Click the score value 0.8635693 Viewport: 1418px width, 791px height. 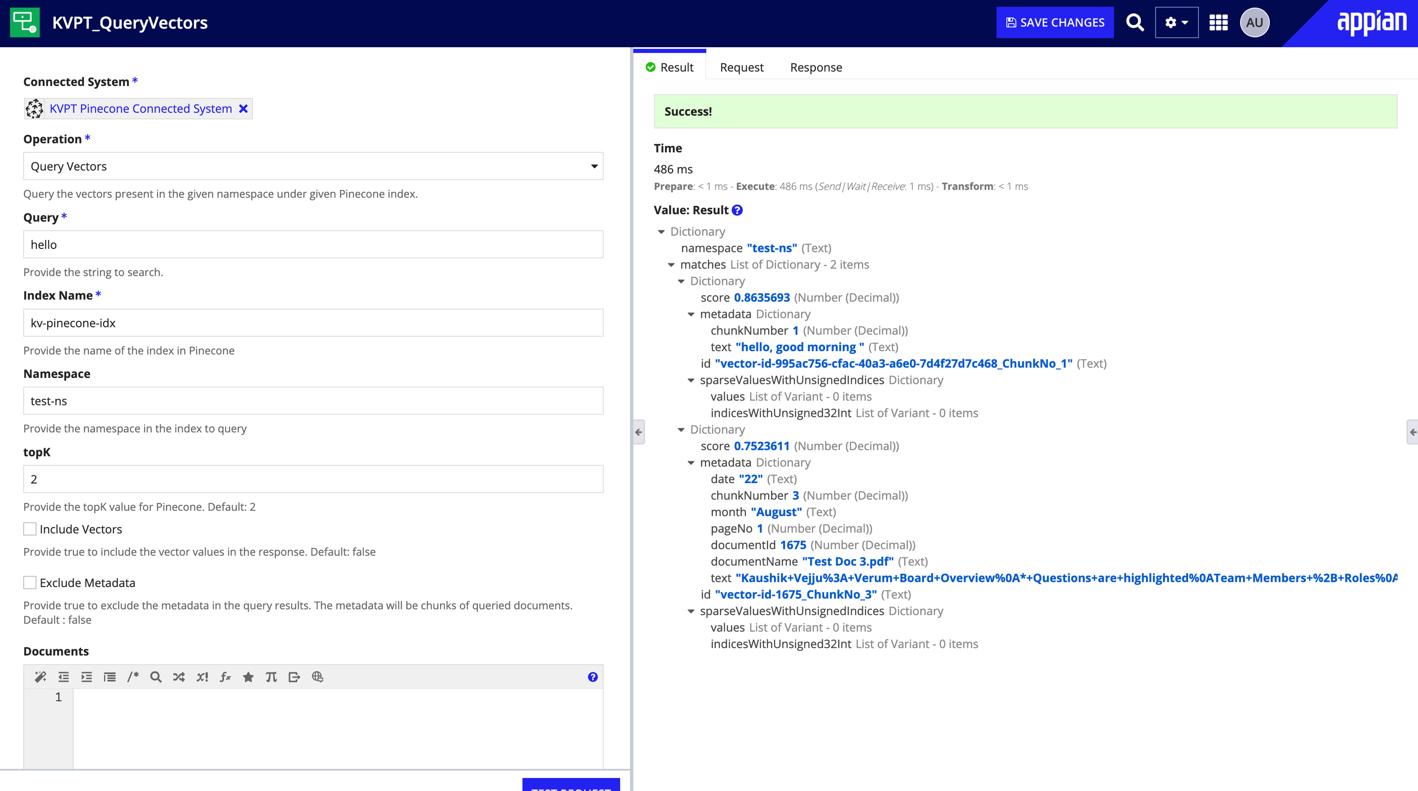click(x=762, y=297)
